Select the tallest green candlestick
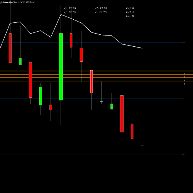Viewport: 193px width, 193px height. click(x=61, y=67)
